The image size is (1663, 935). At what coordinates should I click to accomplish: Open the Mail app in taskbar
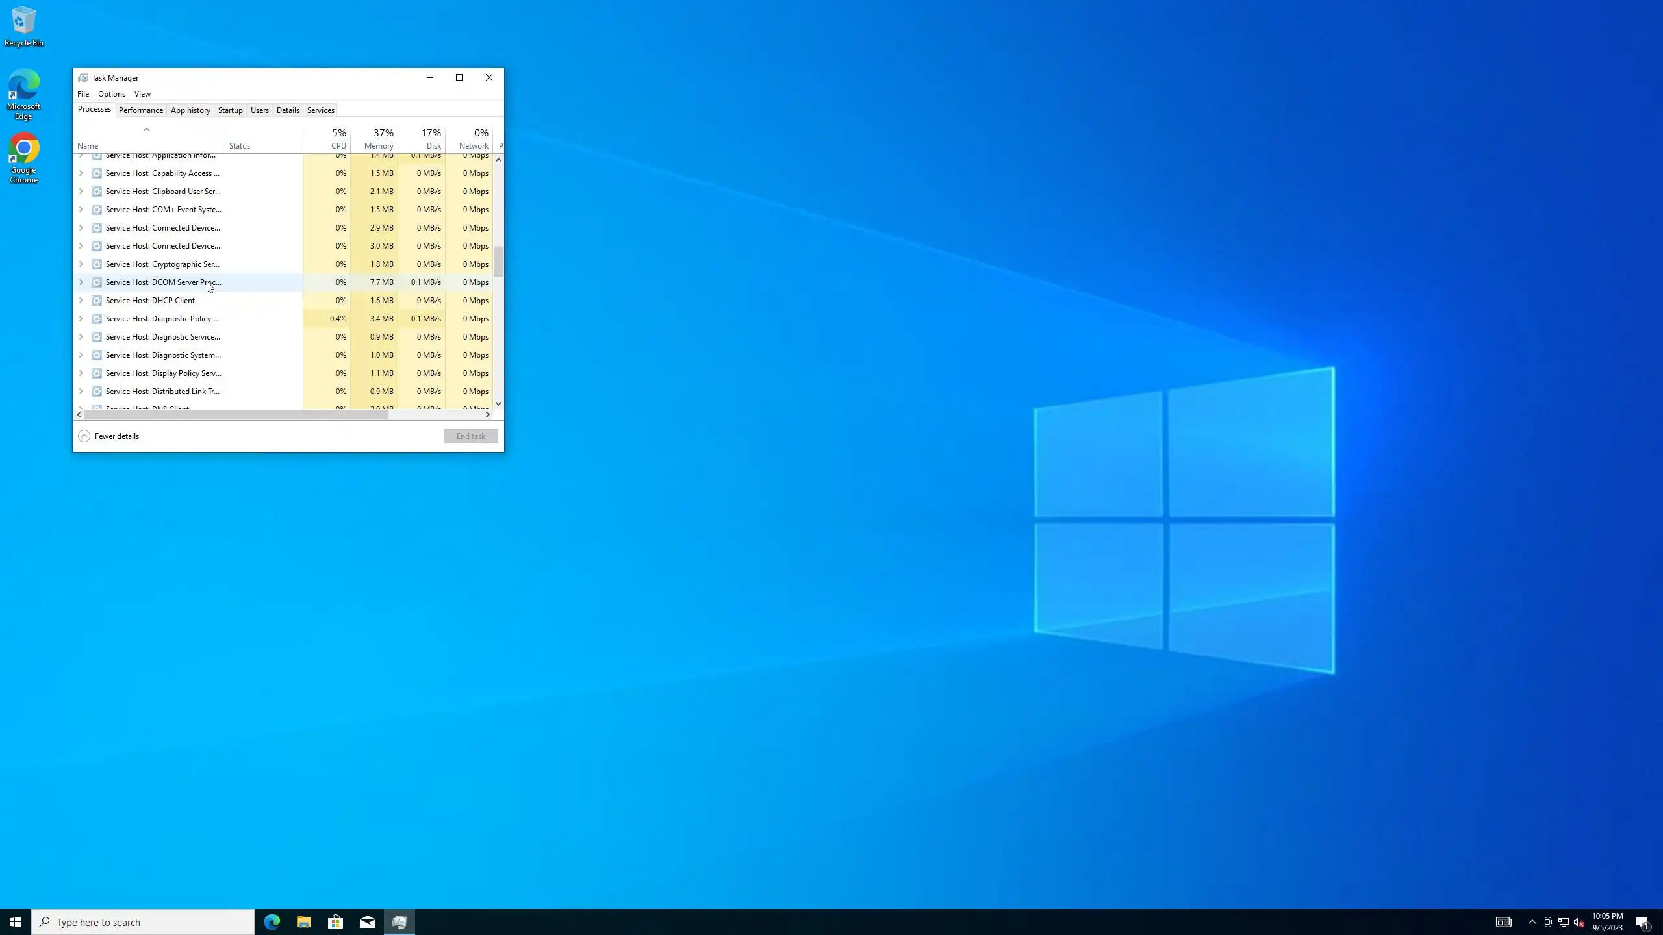367,922
